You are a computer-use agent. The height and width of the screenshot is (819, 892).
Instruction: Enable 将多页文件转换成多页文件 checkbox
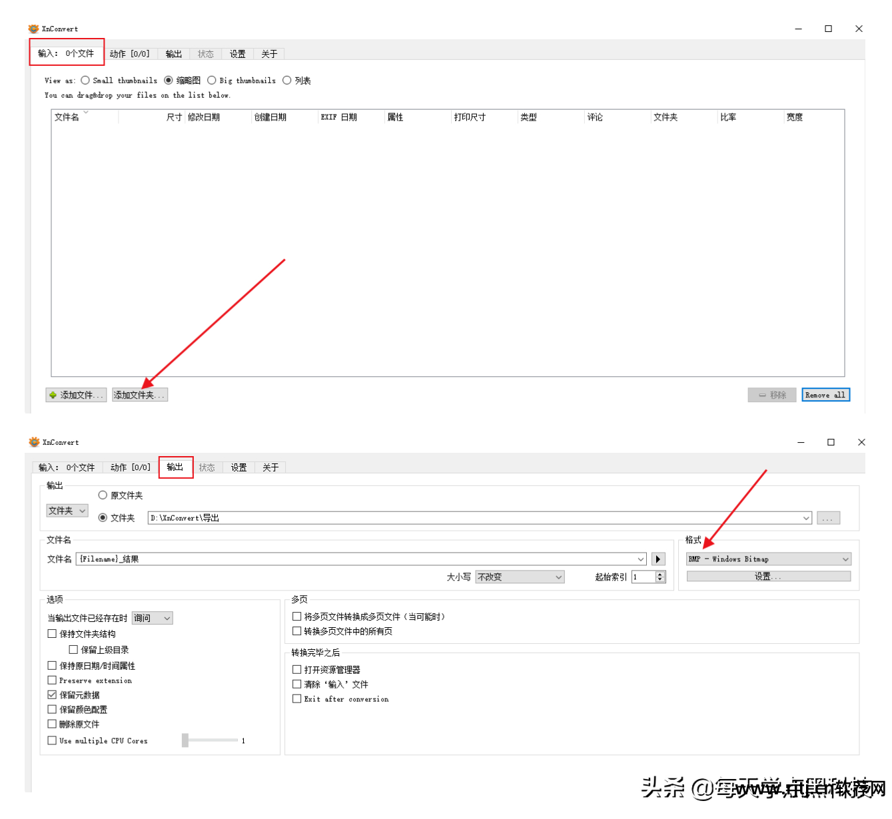297,617
